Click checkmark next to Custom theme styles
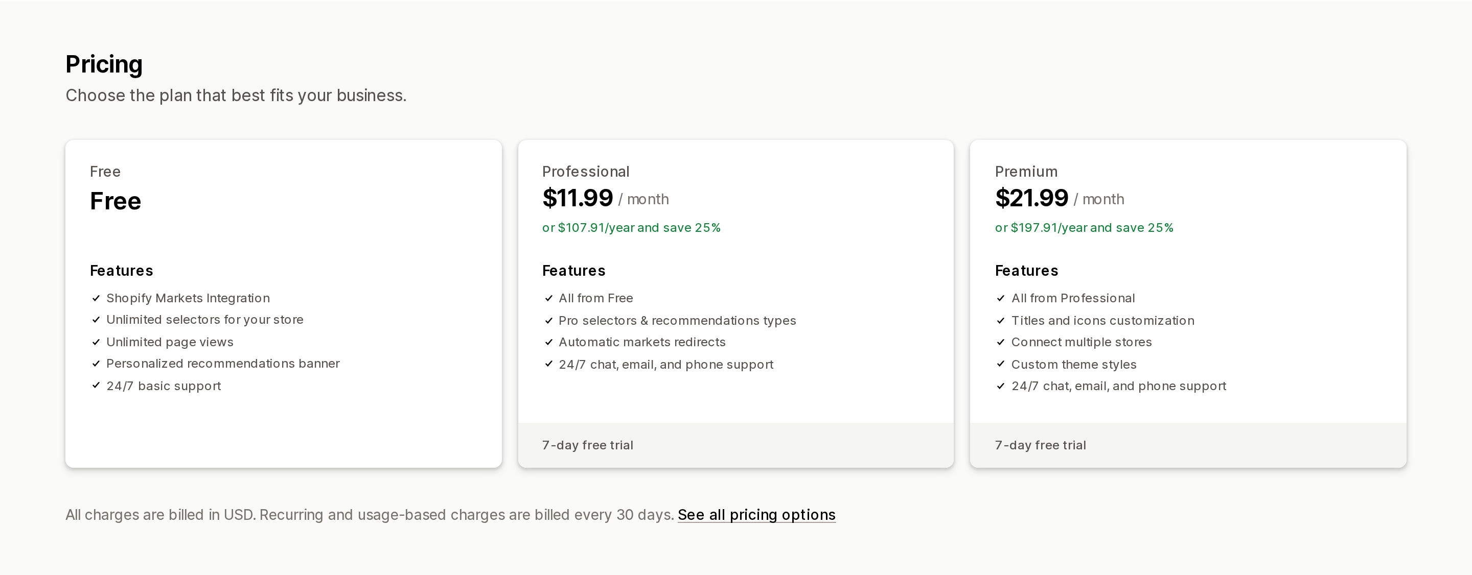The width and height of the screenshot is (1472, 575). pyautogui.click(x=1001, y=364)
